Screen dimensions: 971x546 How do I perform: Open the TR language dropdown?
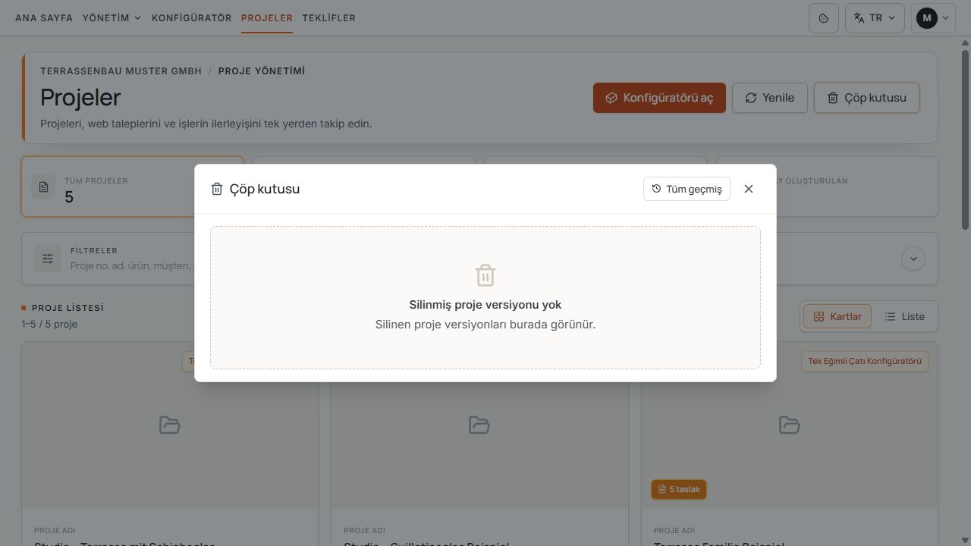coord(875,17)
